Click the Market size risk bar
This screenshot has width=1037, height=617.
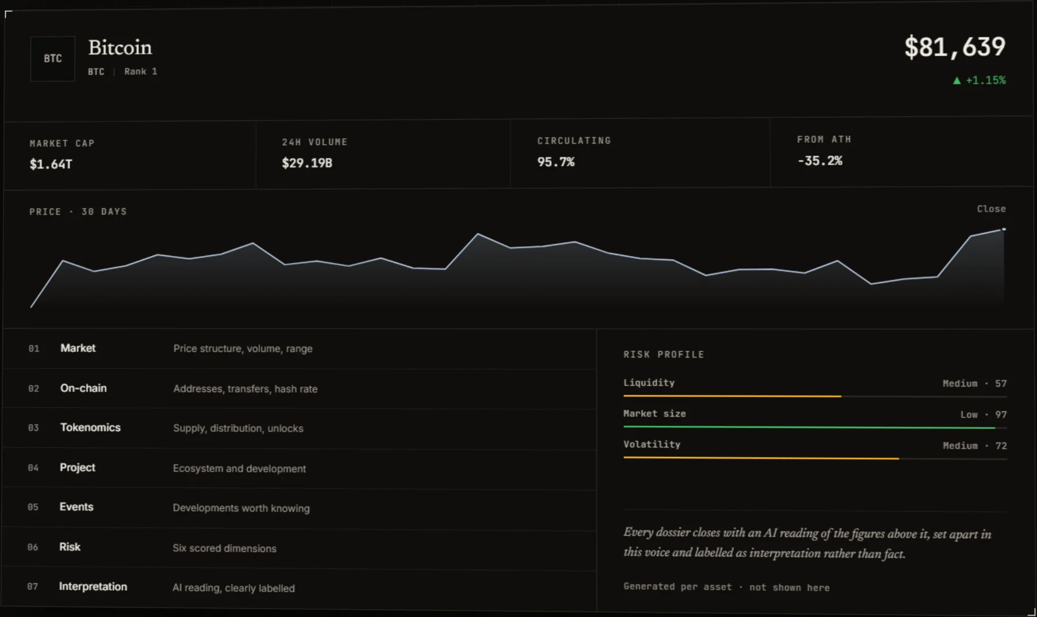[815, 427]
